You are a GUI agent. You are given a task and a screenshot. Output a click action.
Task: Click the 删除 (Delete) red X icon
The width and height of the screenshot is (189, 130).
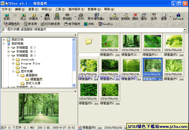click(x=135, y=17)
